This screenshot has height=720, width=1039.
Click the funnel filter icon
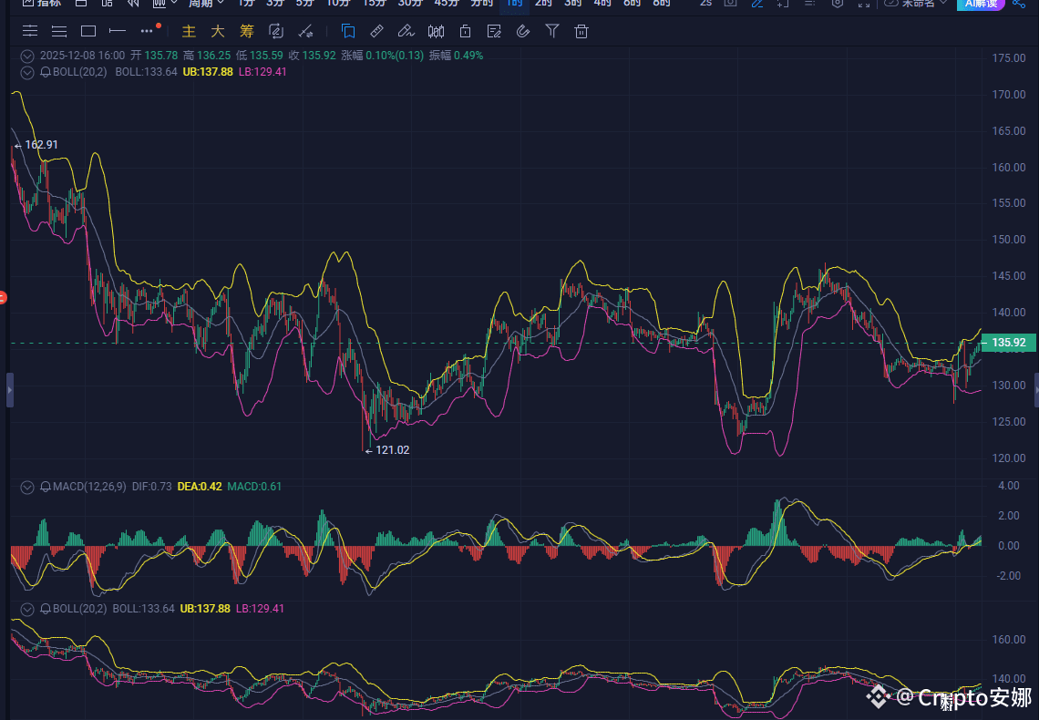point(552,32)
